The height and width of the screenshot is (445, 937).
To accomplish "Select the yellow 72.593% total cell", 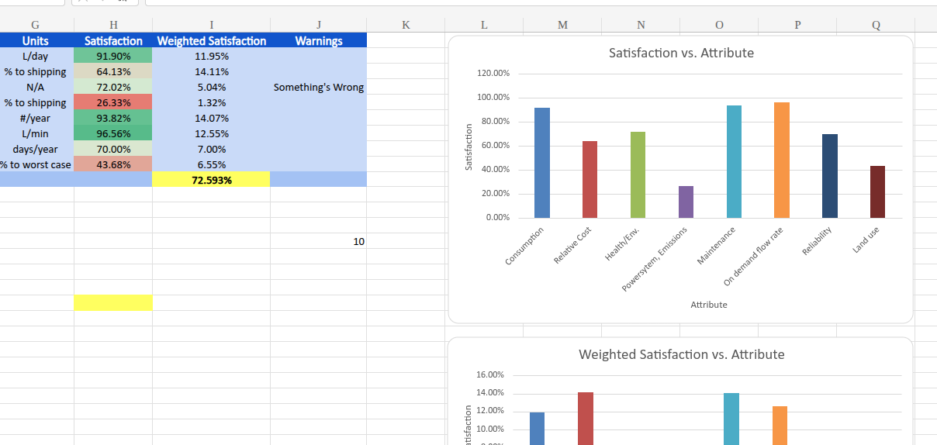I will tap(211, 180).
